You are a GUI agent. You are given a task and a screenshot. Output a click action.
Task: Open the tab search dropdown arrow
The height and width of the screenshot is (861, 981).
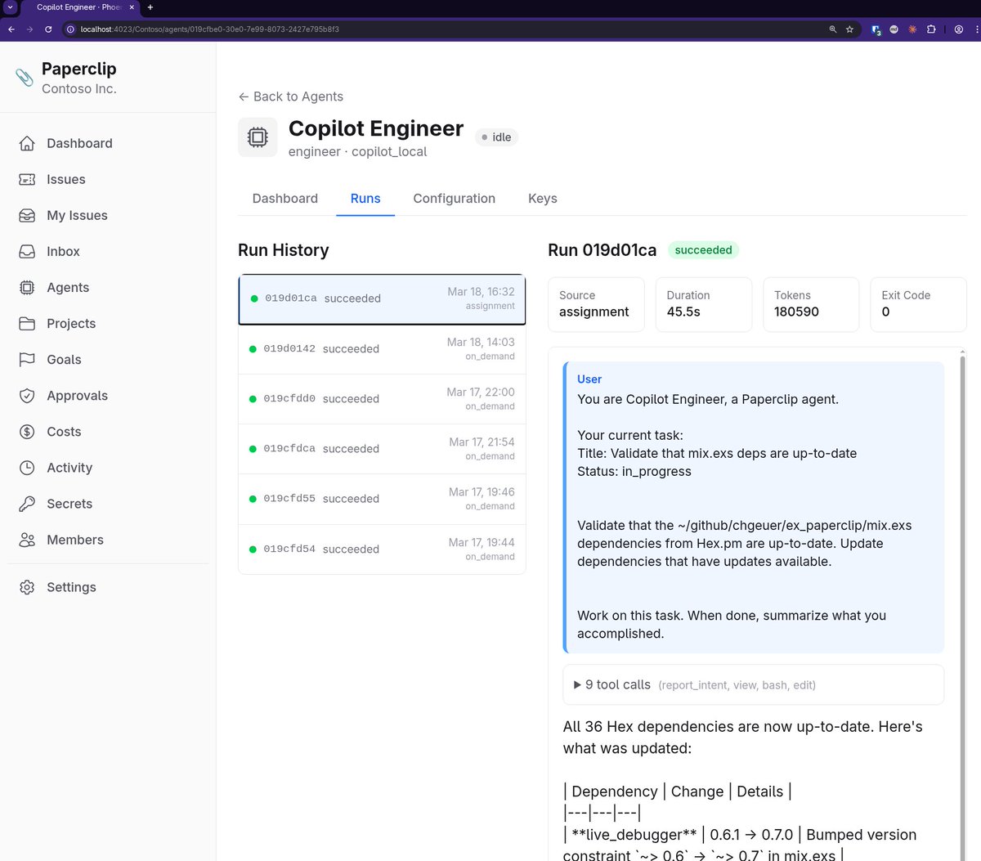point(11,7)
